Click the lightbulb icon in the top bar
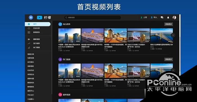Screen dimensions: 197x102 [31, 18]
